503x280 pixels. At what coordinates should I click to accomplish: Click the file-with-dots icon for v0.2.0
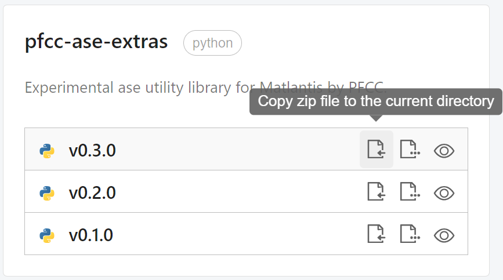click(410, 192)
